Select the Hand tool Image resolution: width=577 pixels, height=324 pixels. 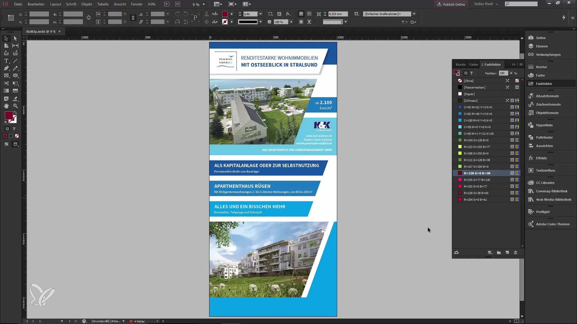coord(6,106)
